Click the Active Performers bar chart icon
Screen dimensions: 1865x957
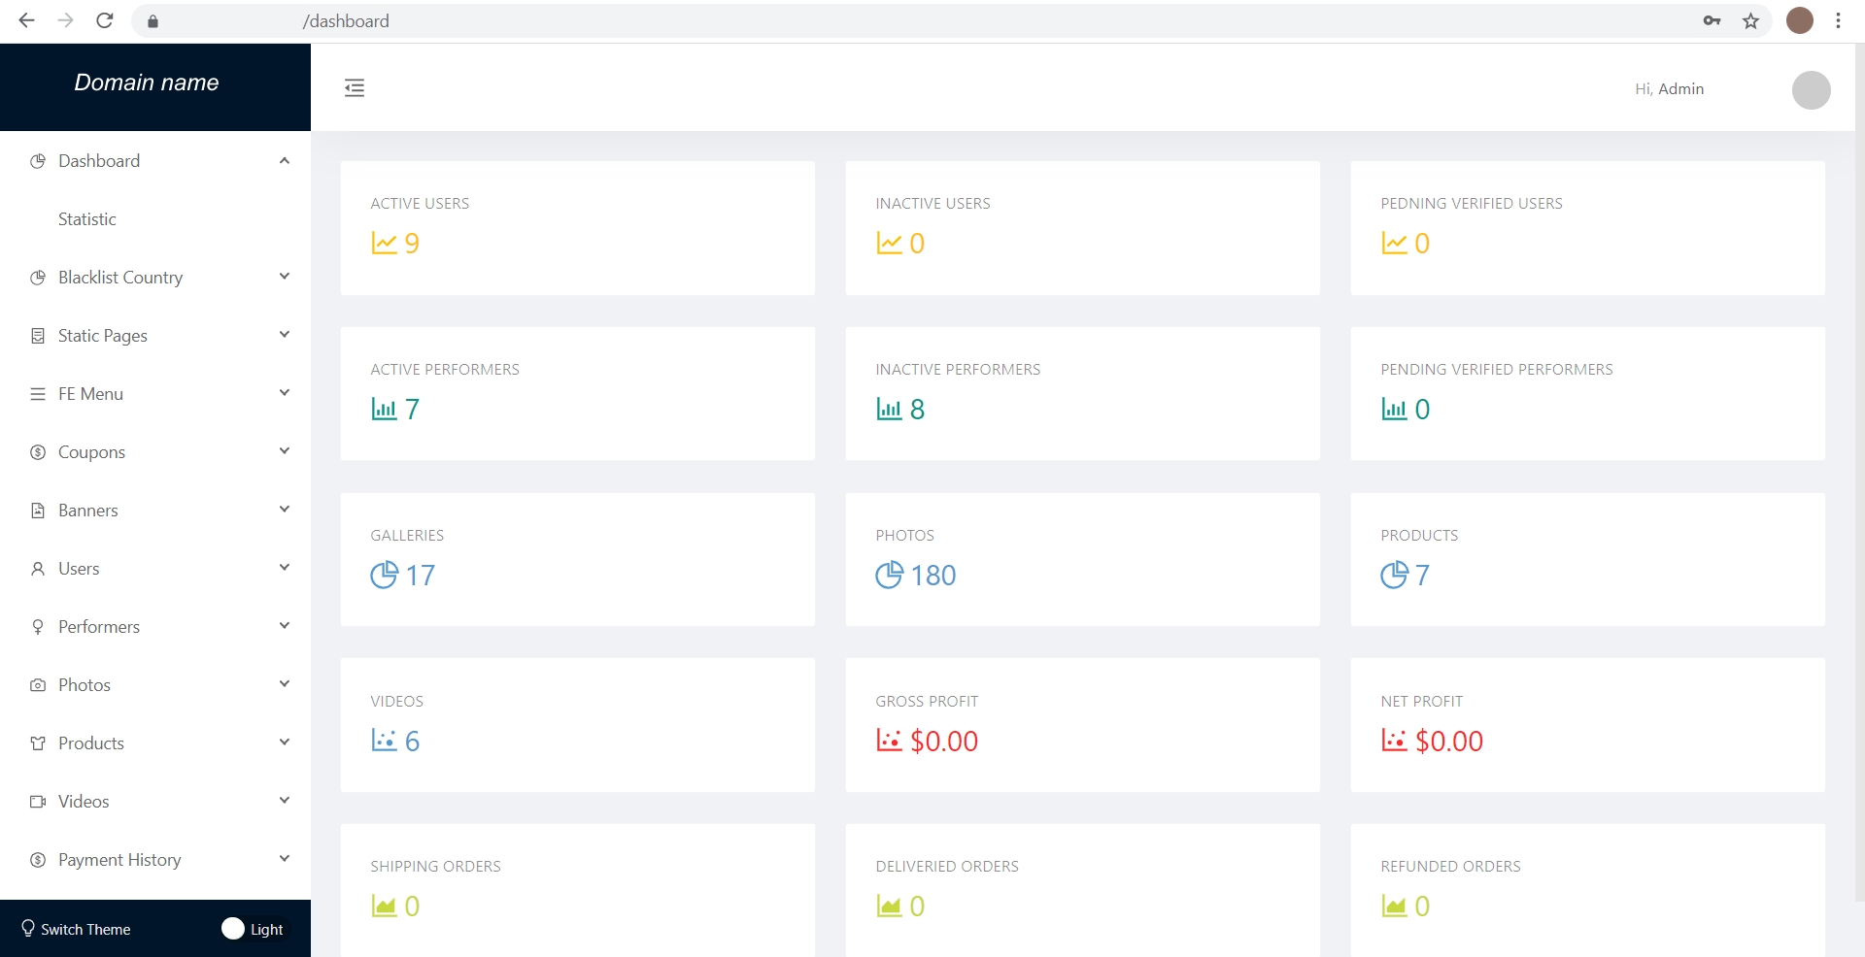click(384, 409)
